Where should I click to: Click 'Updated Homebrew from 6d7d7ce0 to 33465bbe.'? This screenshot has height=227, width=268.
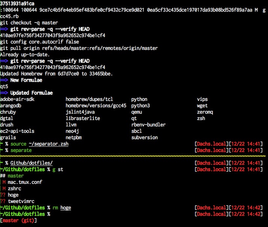point(56,74)
